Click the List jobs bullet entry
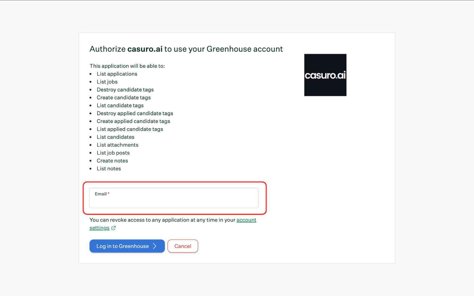This screenshot has height=296, width=474. coord(107,82)
